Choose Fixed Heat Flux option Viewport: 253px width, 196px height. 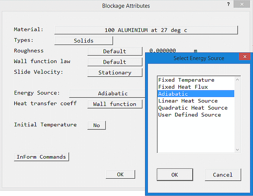(x=183, y=87)
